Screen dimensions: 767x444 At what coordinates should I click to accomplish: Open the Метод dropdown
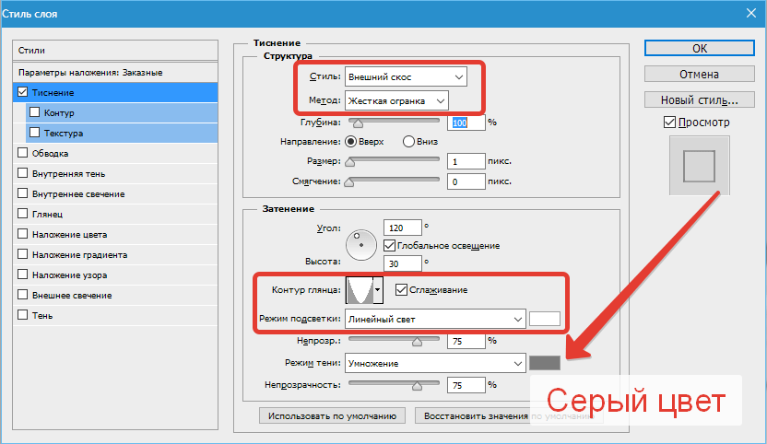click(x=396, y=100)
